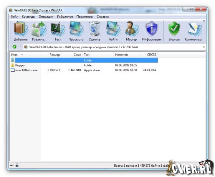Click the Извлечь (Extract) toolbar icon
This screenshot has height=177, width=215.
pyautogui.click(x=39, y=29)
